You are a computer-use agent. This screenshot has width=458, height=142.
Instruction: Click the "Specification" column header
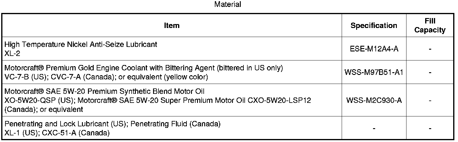(374, 26)
